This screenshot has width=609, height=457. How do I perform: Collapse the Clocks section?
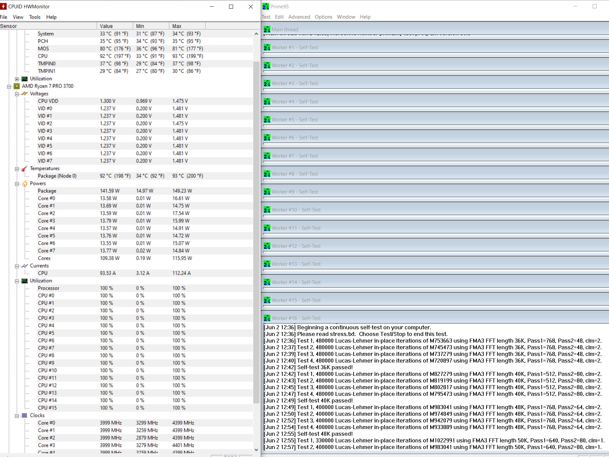pyautogui.click(x=17, y=416)
